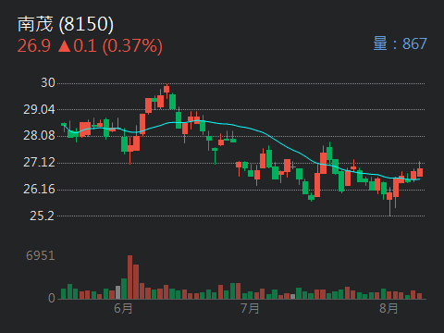Click the 30 price axis label
Image resolution: width=444 pixels, height=333 pixels.
48,82
